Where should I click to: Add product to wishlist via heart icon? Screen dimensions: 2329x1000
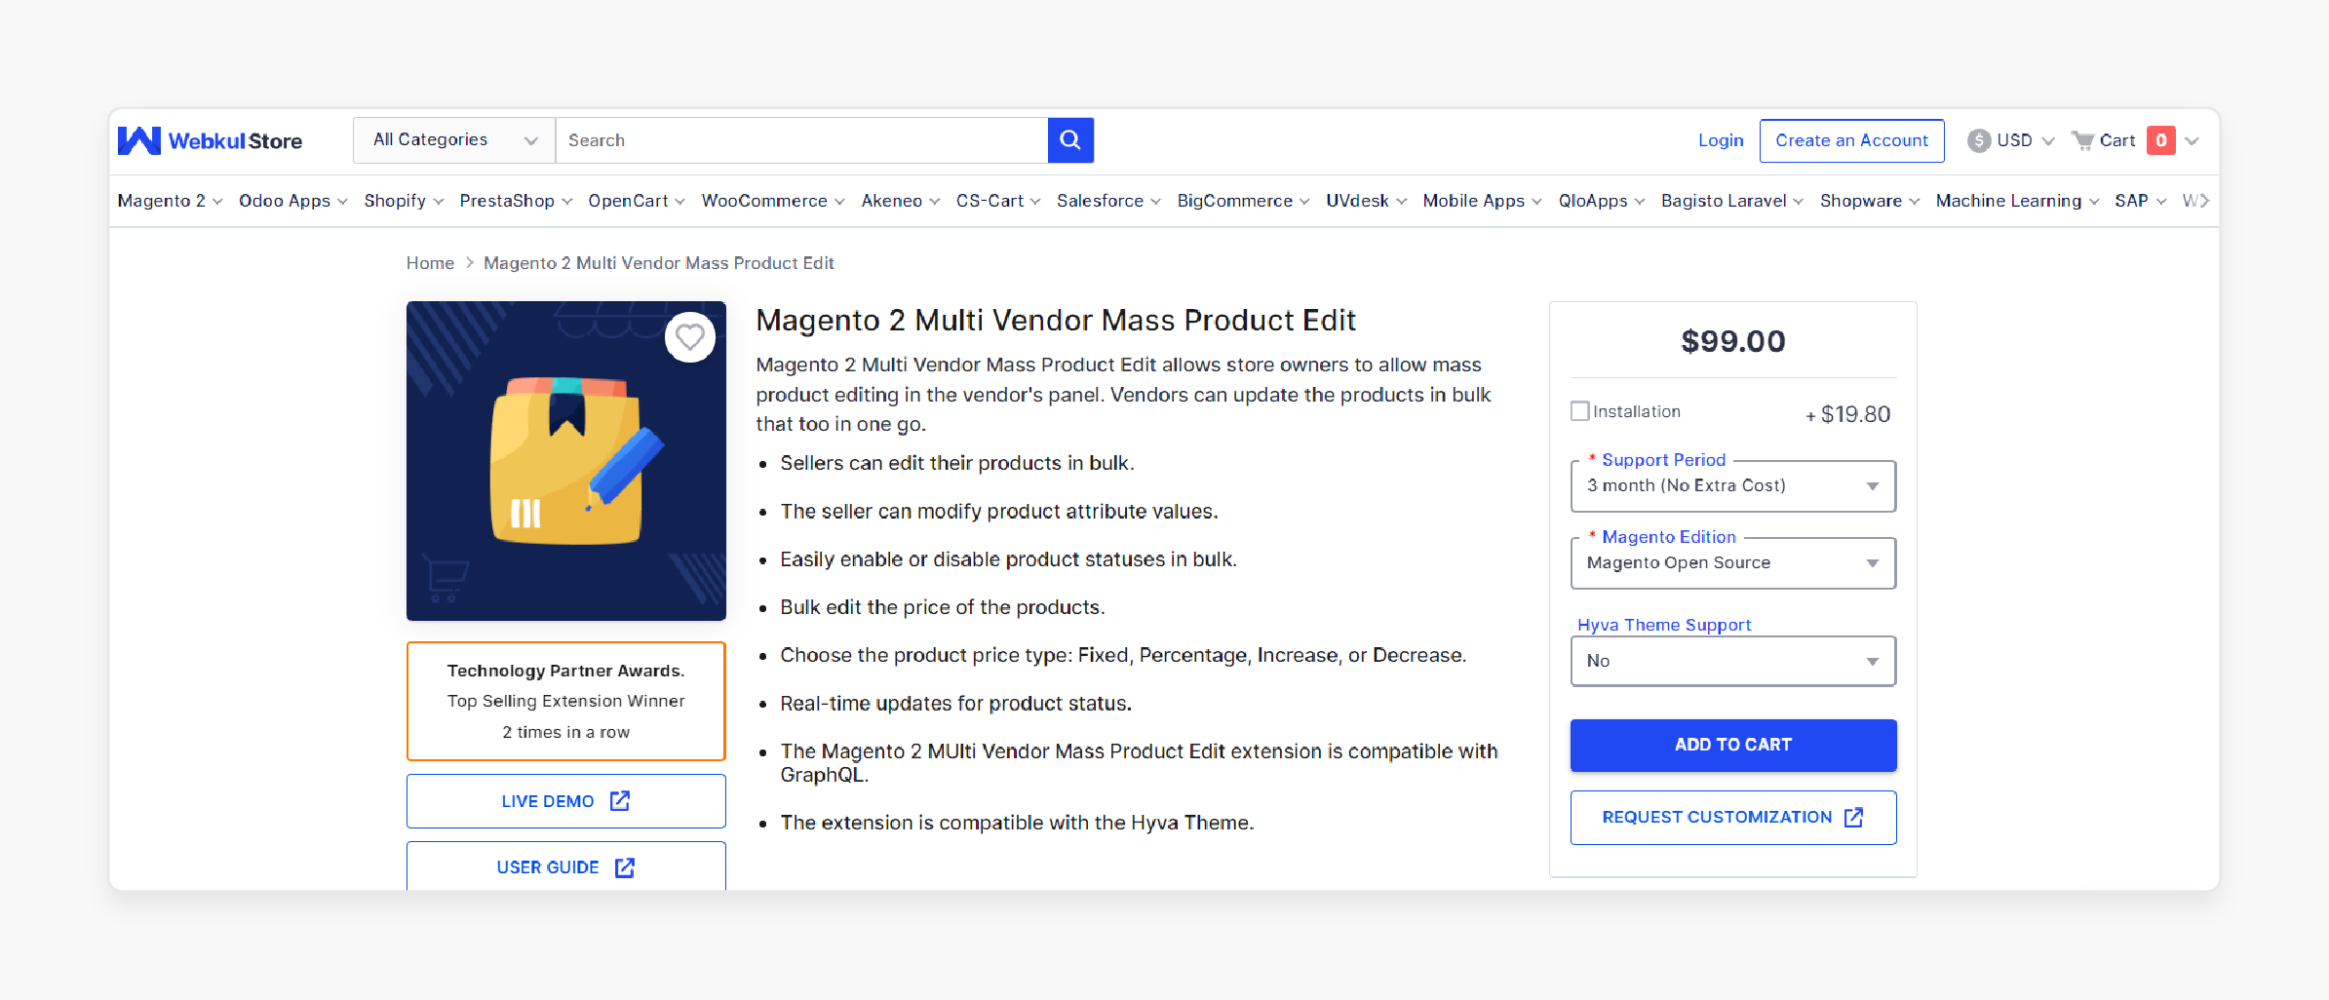690,337
